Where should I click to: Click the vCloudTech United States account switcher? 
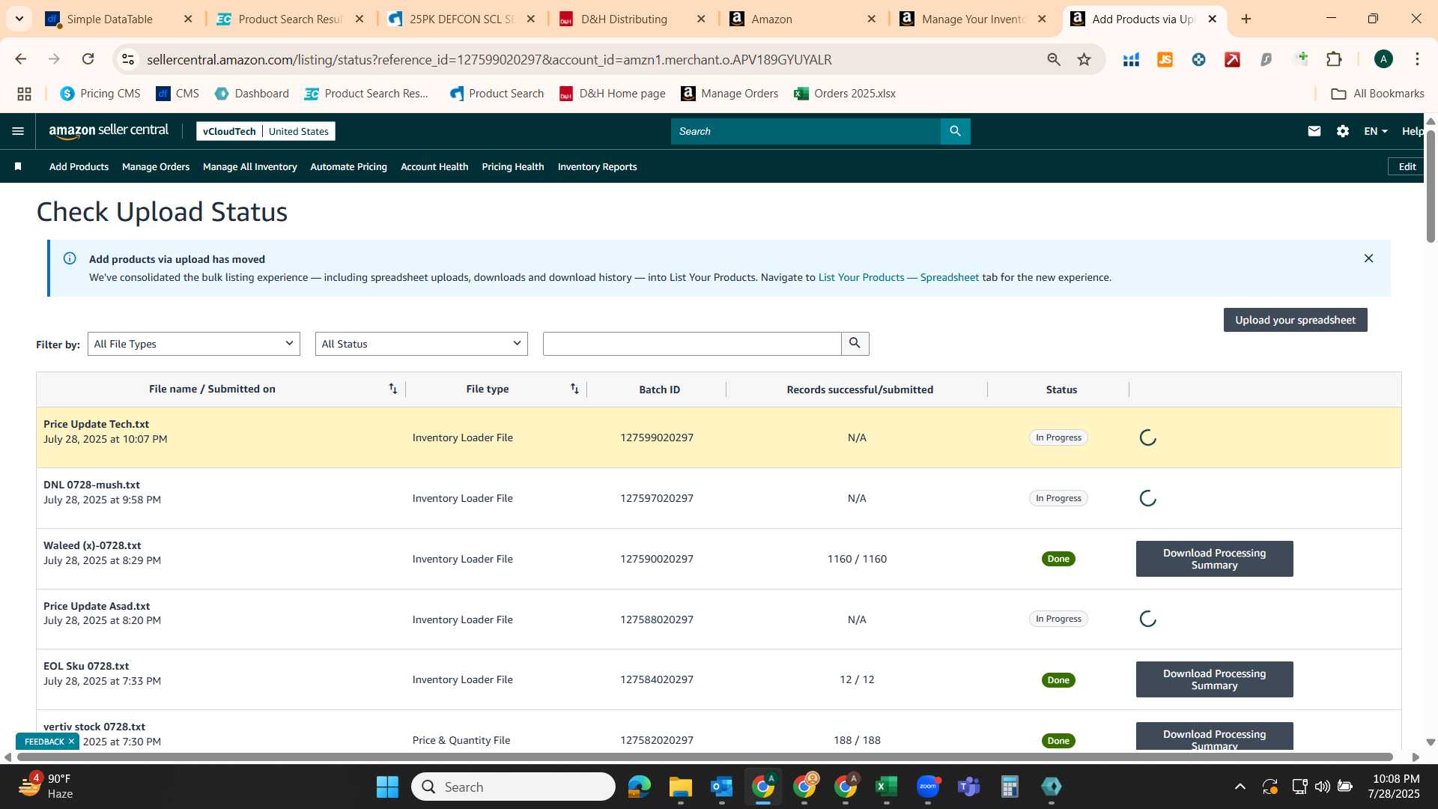point(265,131)
